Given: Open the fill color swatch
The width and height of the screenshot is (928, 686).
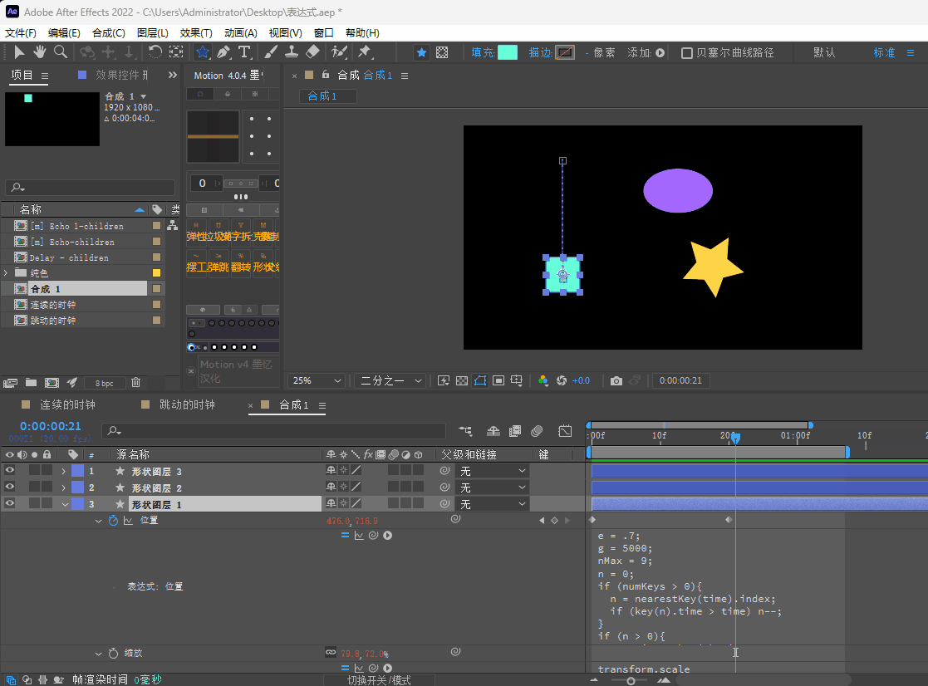Looking at the screenshot, I should click(x=507, y=52).
